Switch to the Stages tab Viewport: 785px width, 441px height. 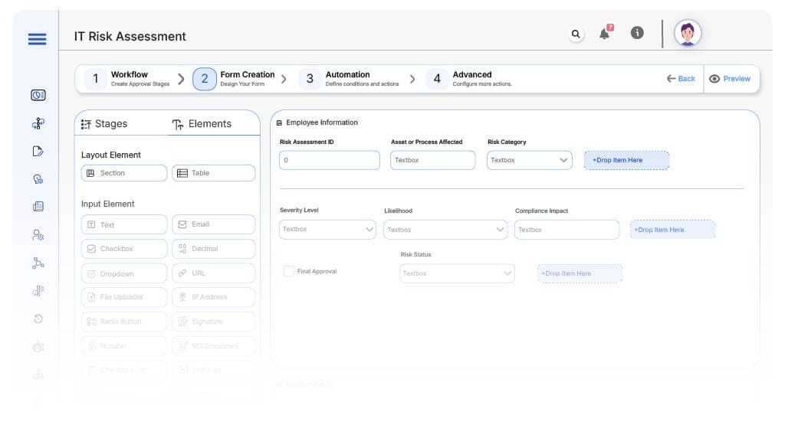click(x=104, y=124)
